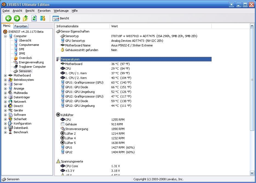The width and height of the screenshot is (256, 183).
Task: Click the Wert column header
Action: pyautogui.click(x=160, y=26)
